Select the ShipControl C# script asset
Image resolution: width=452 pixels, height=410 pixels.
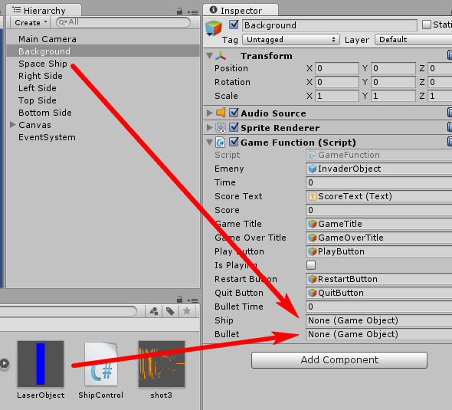click(101, 364)
